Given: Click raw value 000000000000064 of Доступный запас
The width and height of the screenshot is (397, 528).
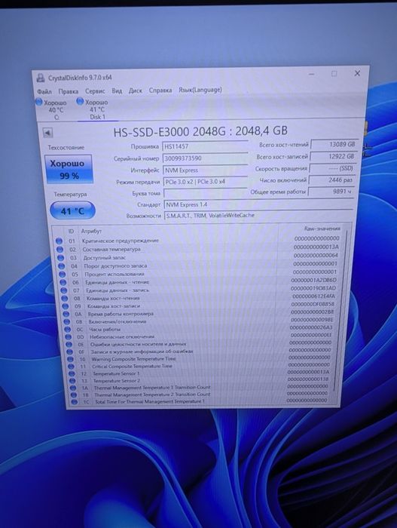Looking at the screenshot, I should tap(316, 255).
